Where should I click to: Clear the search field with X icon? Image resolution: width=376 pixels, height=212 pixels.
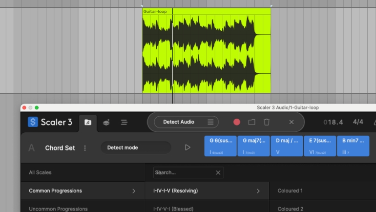tap(218, 172)
